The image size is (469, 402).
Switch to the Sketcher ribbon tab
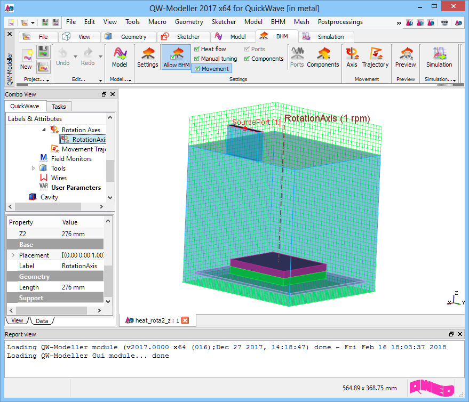coord(181,37)
